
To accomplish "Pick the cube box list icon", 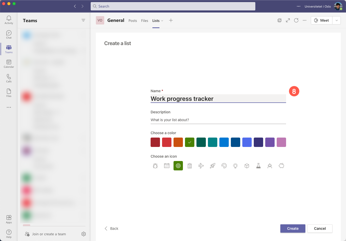I will pos(247,166).
